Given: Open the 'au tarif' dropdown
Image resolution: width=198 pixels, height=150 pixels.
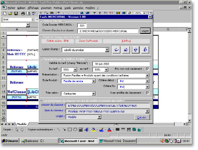Looking at the screenshot, I should (x=106, y=70).
